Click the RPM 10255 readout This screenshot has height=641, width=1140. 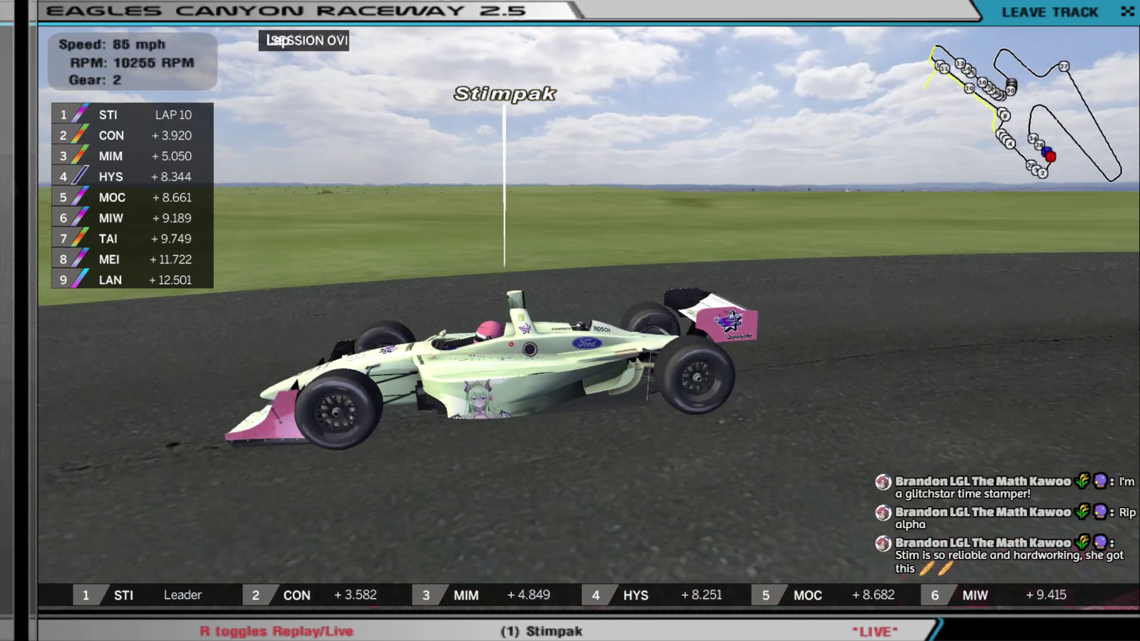[x=132, y=62]
